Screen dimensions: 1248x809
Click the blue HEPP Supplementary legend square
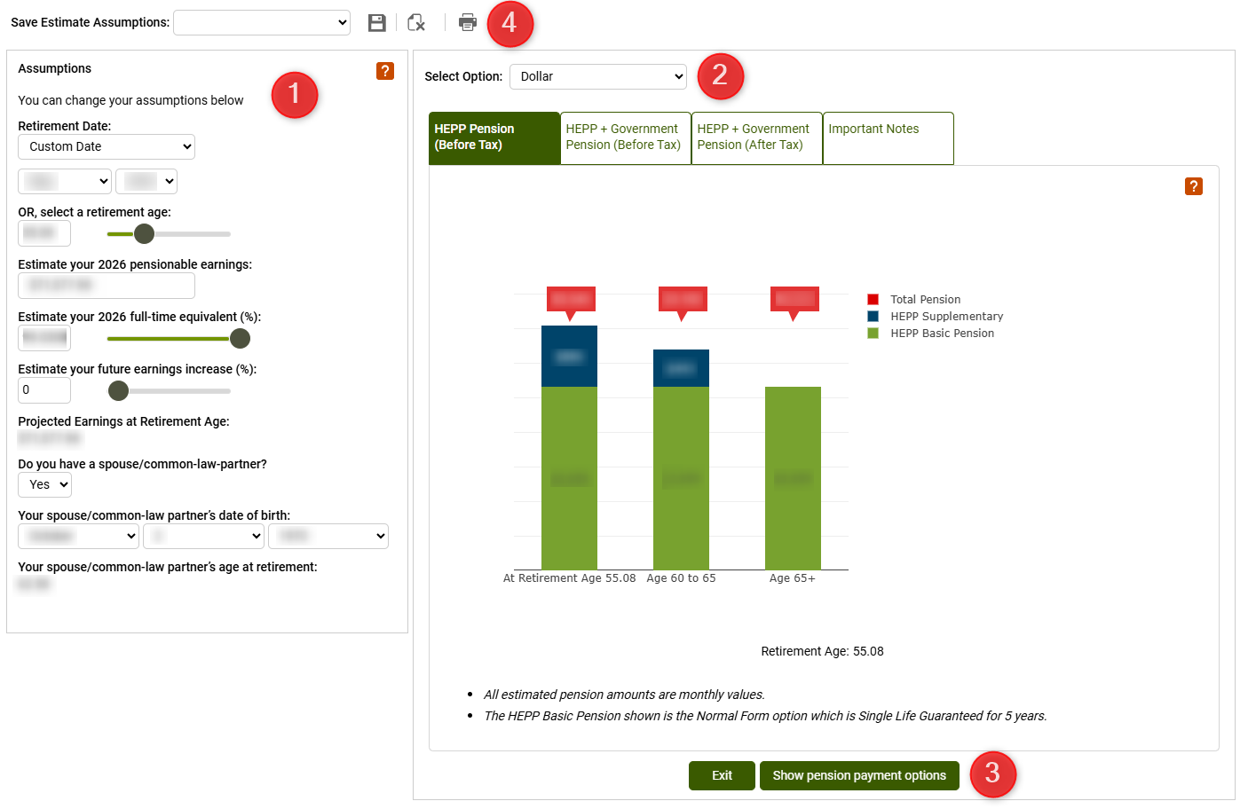point(873,317)
